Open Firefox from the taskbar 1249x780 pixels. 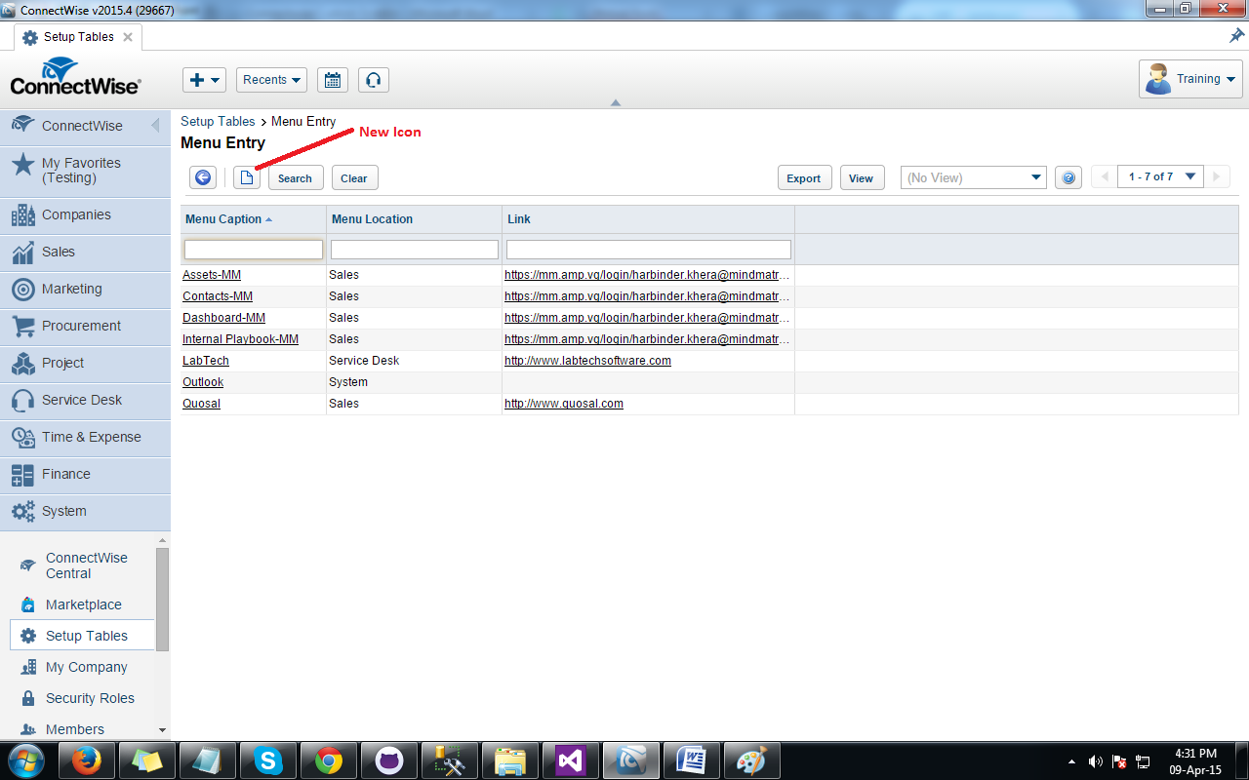(x=87, y=760)
